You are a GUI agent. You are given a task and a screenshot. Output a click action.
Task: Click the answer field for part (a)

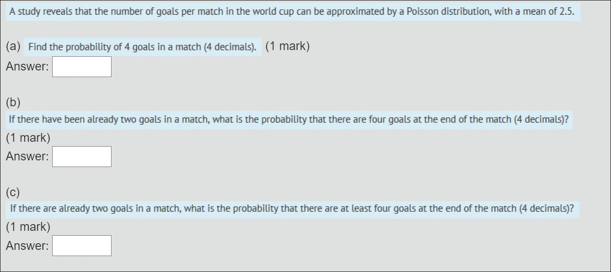click(81, 66)
